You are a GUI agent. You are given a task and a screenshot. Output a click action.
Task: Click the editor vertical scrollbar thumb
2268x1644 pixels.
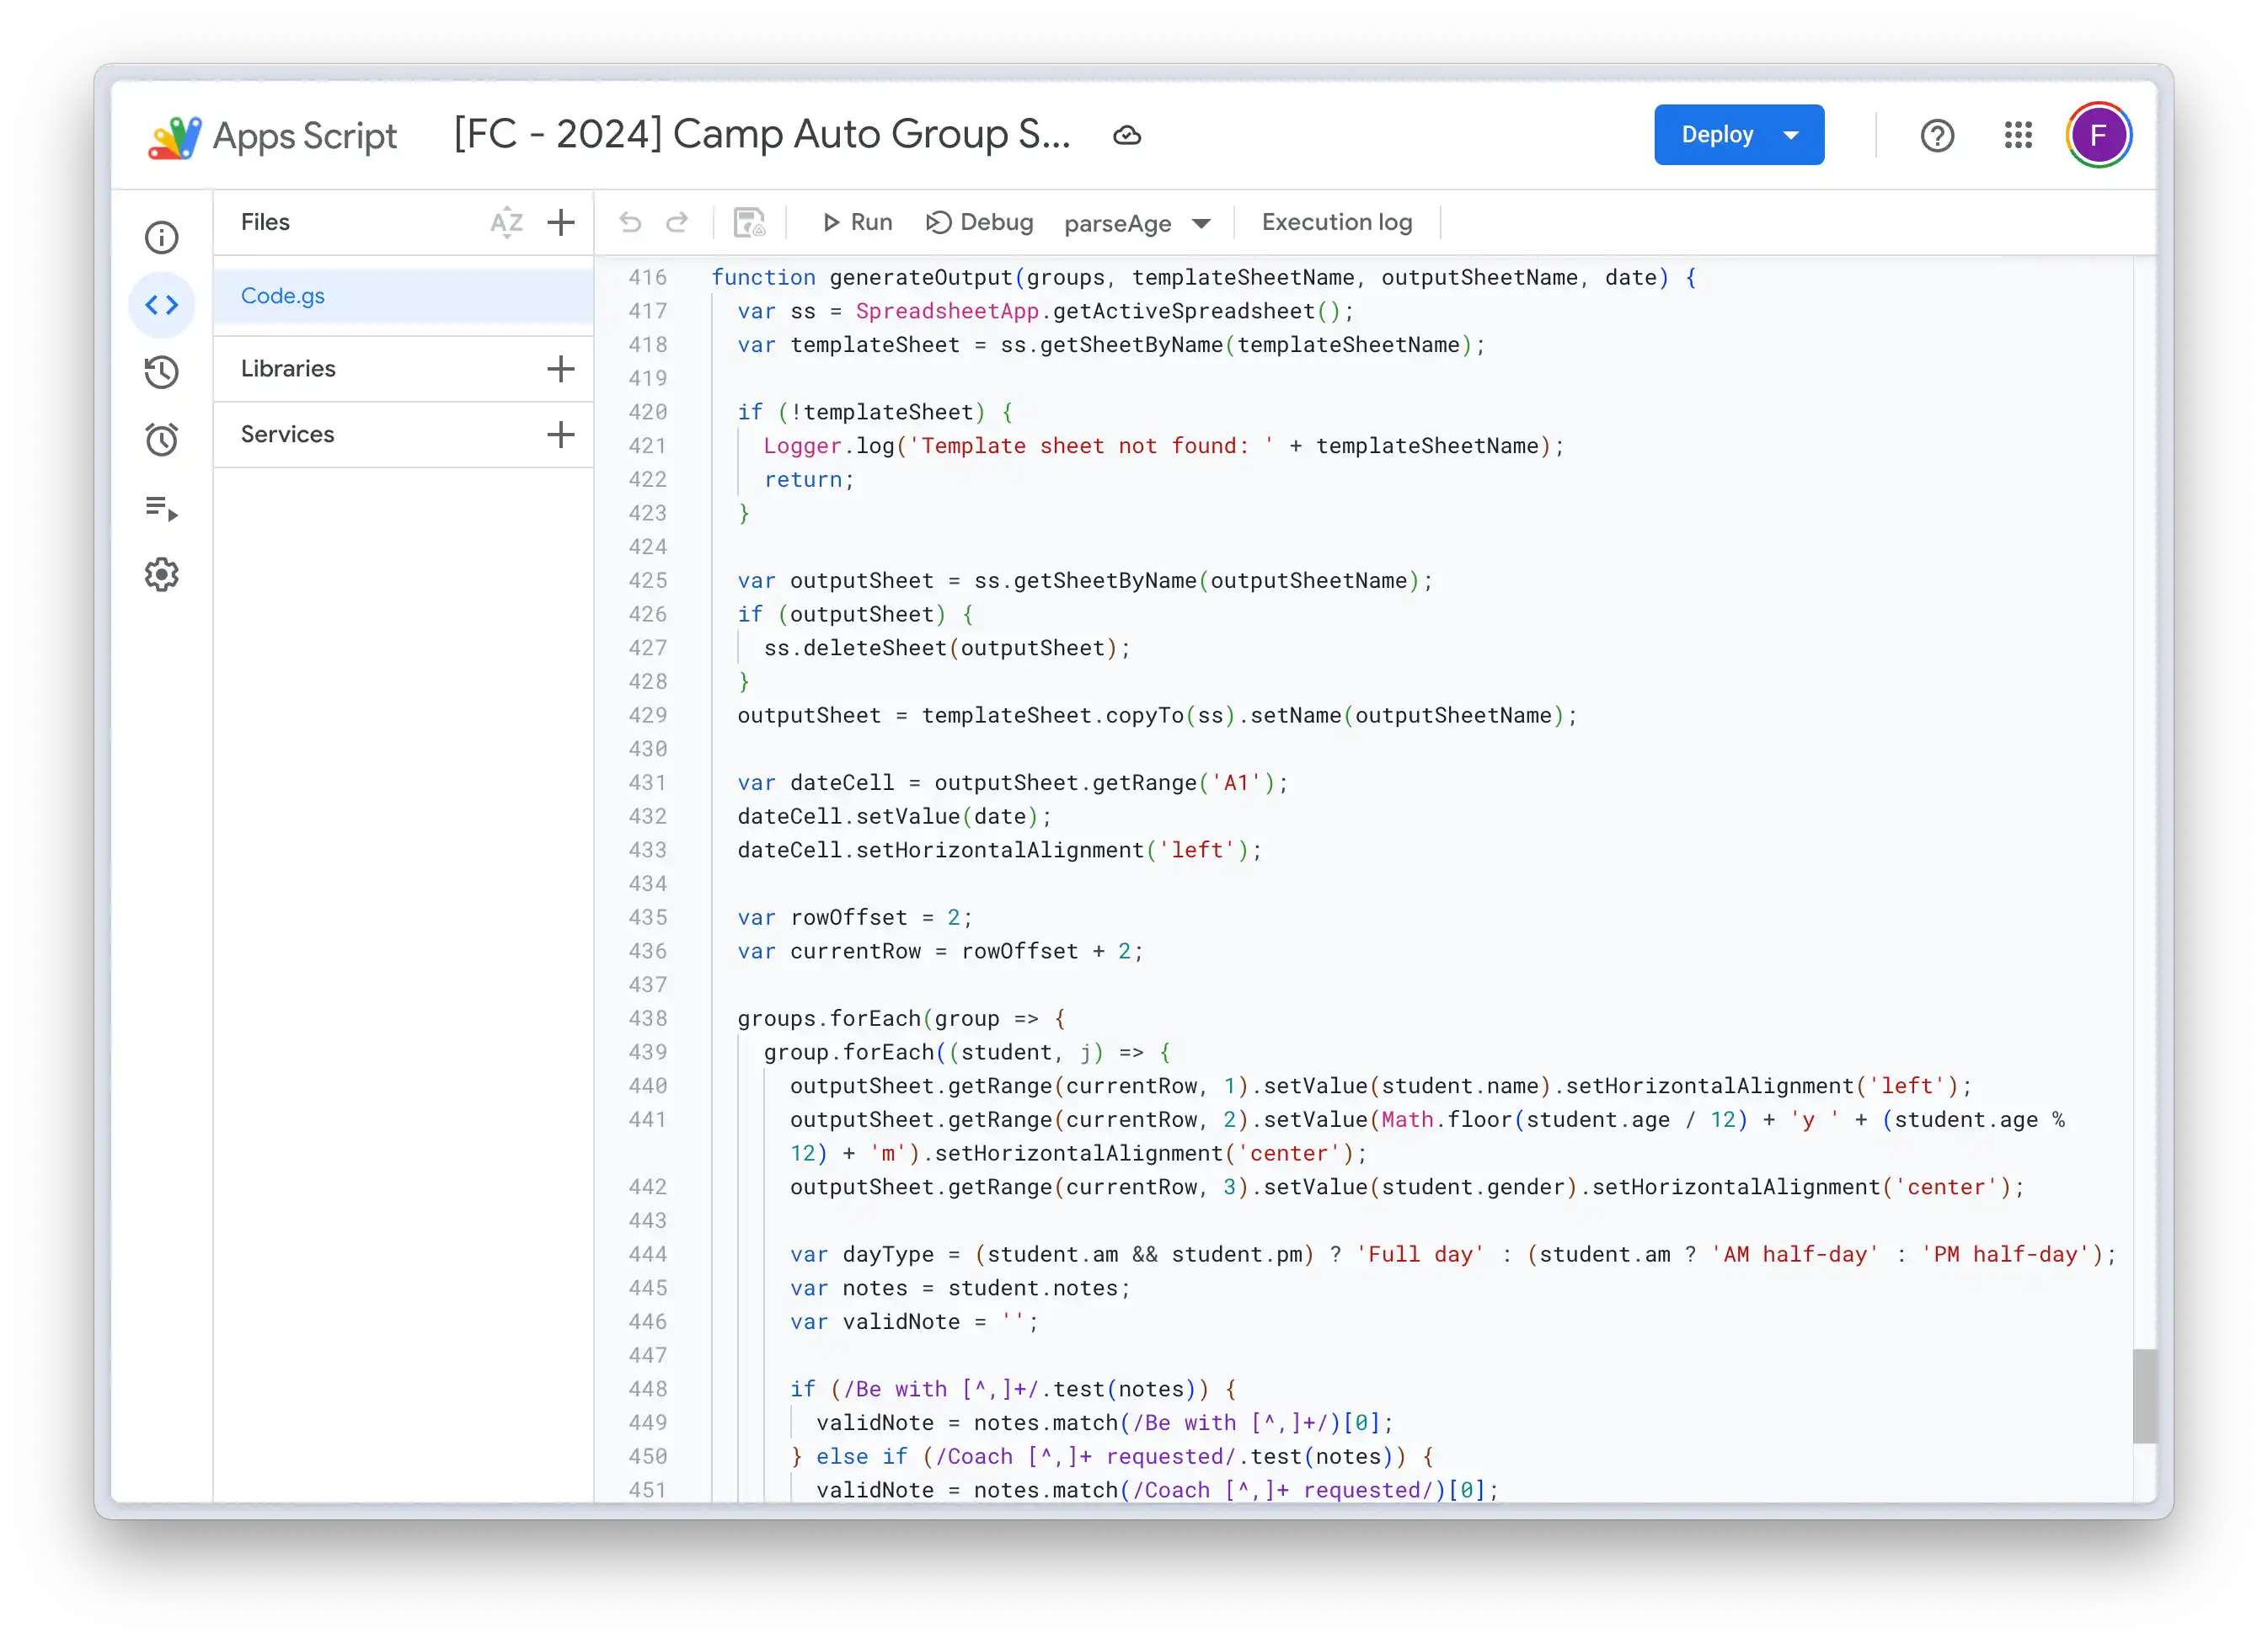click(2144, 1396)
